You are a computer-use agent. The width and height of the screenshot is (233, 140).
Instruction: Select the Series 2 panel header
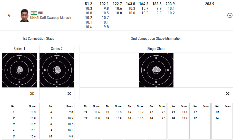tap(57, 49)
